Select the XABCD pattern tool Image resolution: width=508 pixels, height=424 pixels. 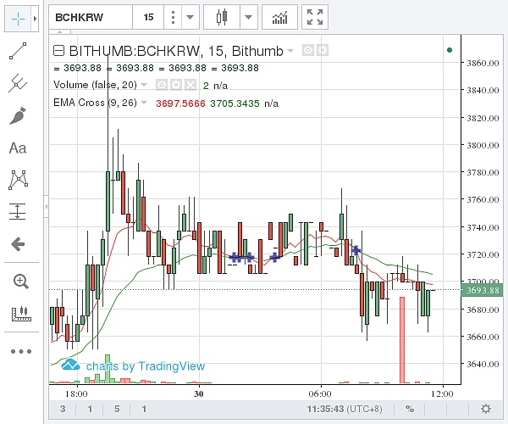pyautogui.click(x=18, y=180)
